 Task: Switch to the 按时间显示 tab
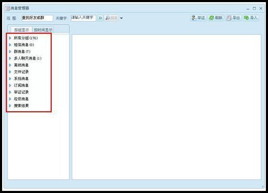point(43,30)
